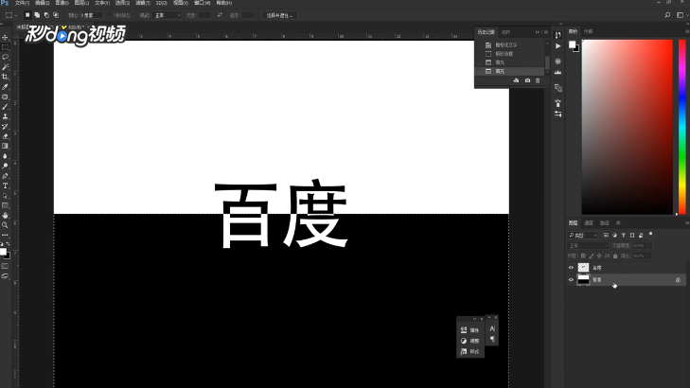
Task: Open the 文件 File menu
Action: click(x=22, y=3)
